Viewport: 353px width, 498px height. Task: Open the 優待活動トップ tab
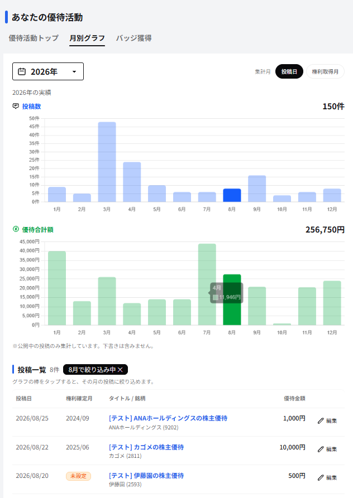point(34,38)
